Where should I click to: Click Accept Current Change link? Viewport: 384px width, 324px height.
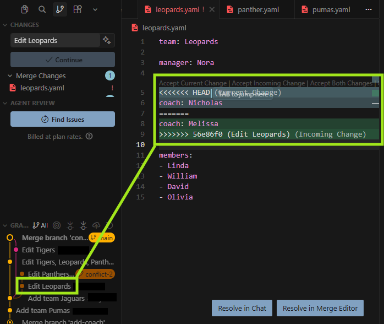193,83
